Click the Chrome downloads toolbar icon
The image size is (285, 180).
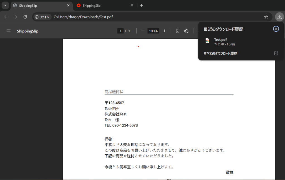[x=279, y=17]
